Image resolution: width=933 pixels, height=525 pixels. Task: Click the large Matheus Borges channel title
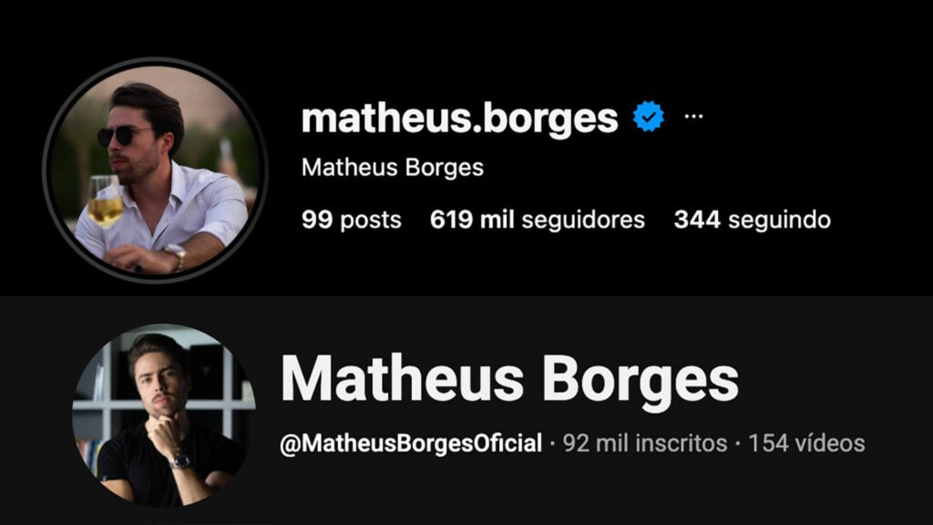[509, 380]
